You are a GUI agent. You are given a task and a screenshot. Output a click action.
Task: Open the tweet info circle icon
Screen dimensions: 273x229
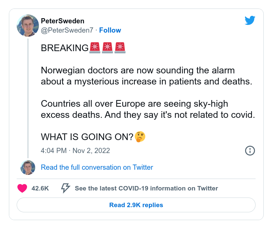pos(250,150)
